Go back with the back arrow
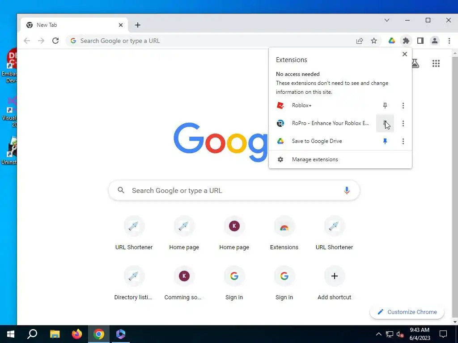Image resolution: width=458 pixels, height=343 pixels. [x=27, y=41]
